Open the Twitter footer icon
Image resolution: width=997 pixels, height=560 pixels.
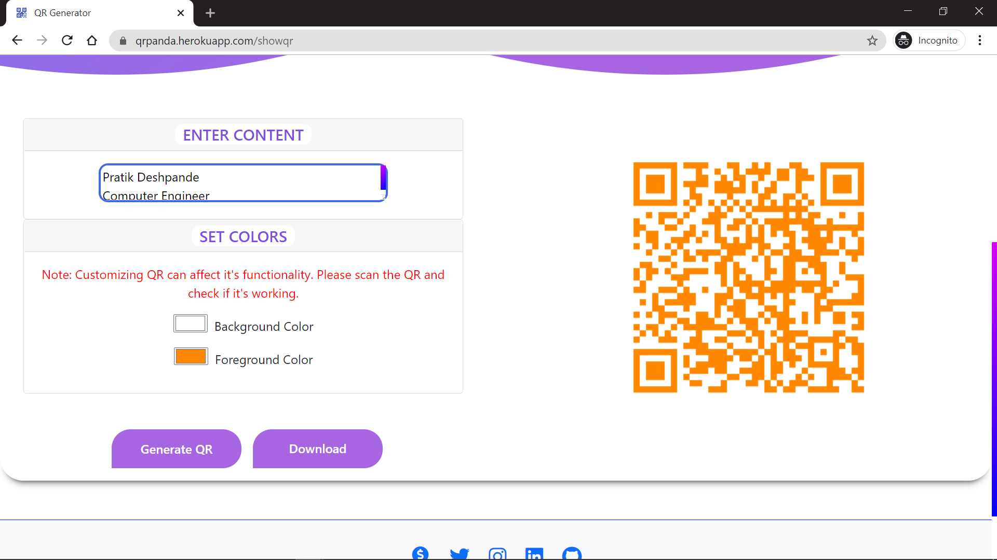[x=460, y=554]
